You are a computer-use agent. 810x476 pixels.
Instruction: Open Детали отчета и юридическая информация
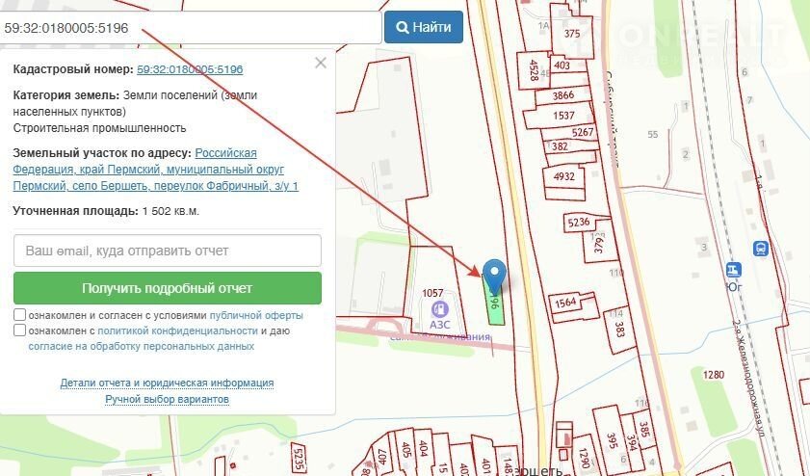tap(167, 383)
